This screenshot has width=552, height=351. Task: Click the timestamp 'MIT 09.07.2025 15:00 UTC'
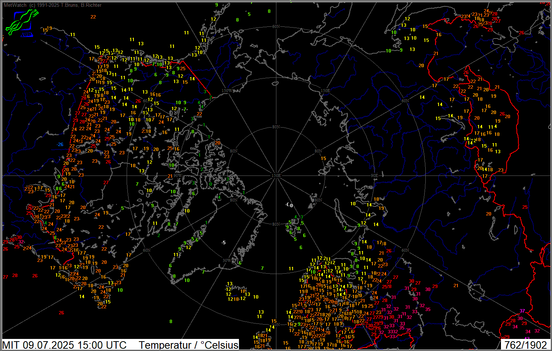[64, 345]
